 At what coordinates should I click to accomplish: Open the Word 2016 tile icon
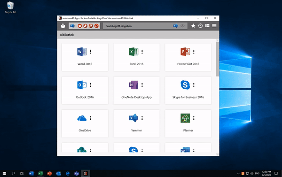(x=82, y=52)
